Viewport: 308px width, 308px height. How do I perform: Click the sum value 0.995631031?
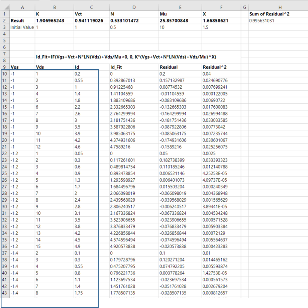pyautogui.click(x=278, y=21)
